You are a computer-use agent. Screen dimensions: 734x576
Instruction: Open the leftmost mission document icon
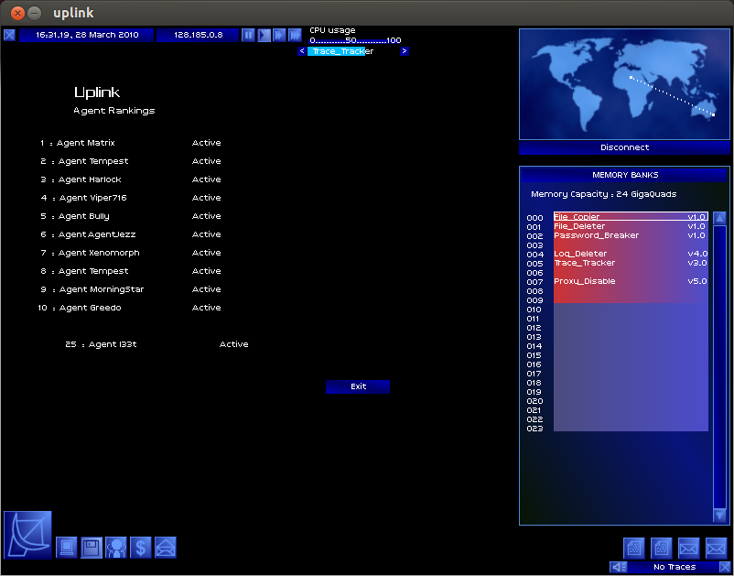pos(634,549)
